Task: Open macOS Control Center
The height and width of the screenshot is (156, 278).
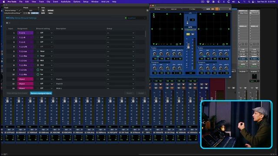Action: coord(253,2)
